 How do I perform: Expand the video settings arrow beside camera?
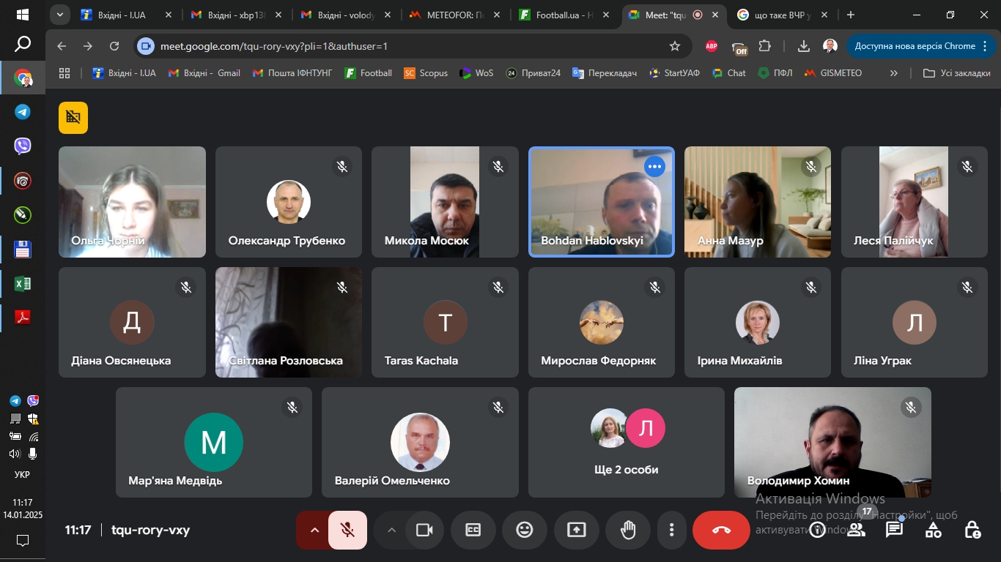[x=391, y=530]
